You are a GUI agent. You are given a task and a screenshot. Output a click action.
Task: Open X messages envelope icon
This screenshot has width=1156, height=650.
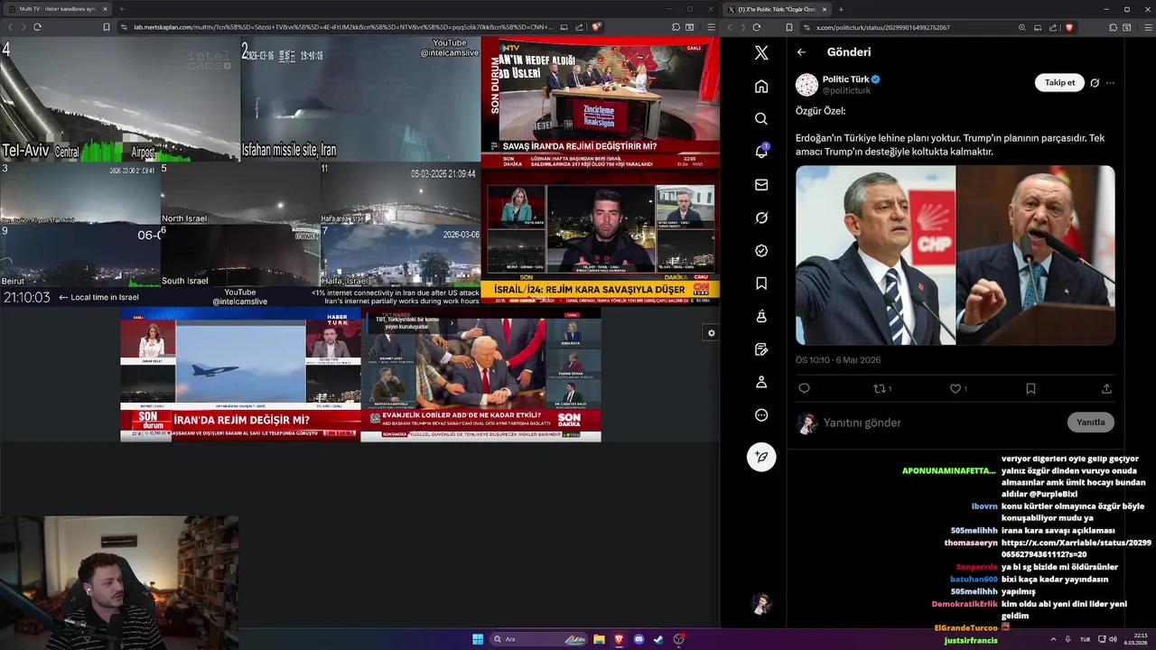761,185
